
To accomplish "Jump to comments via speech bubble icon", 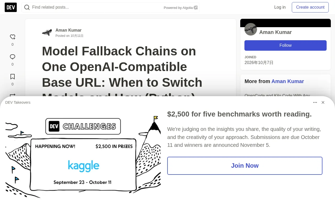I will point(13,57).
